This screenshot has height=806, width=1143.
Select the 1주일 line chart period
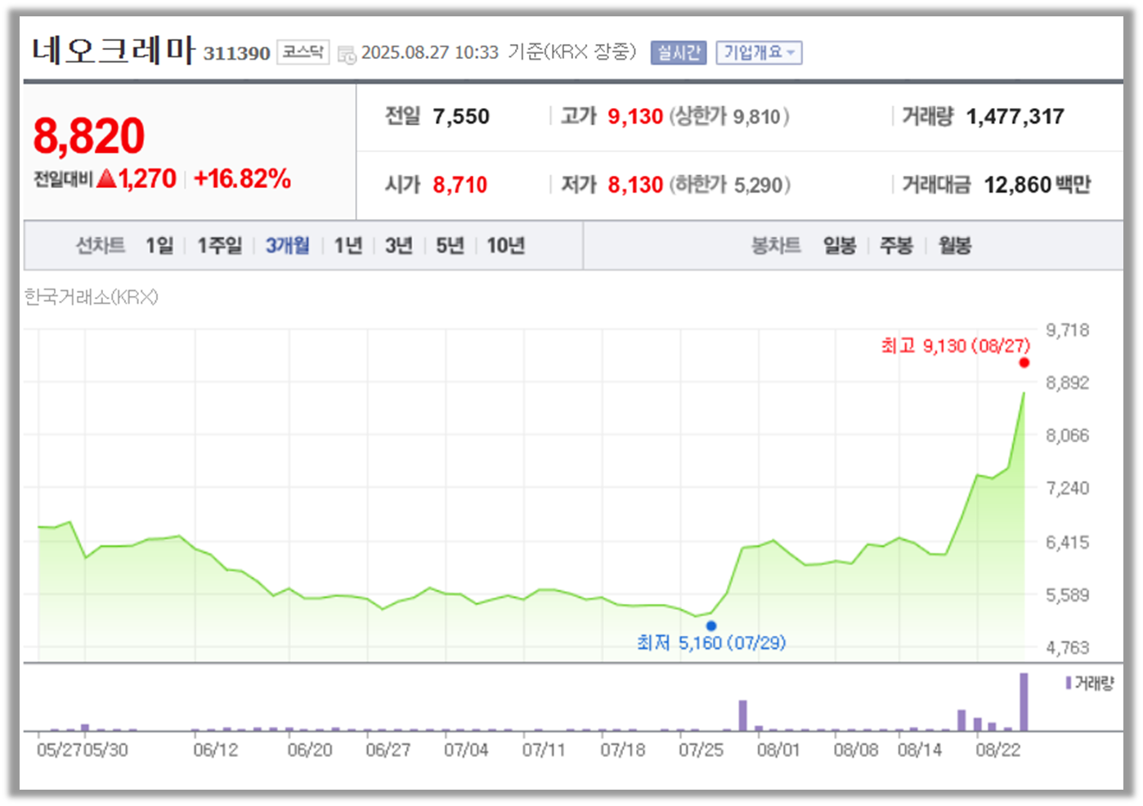coord(220,245)
